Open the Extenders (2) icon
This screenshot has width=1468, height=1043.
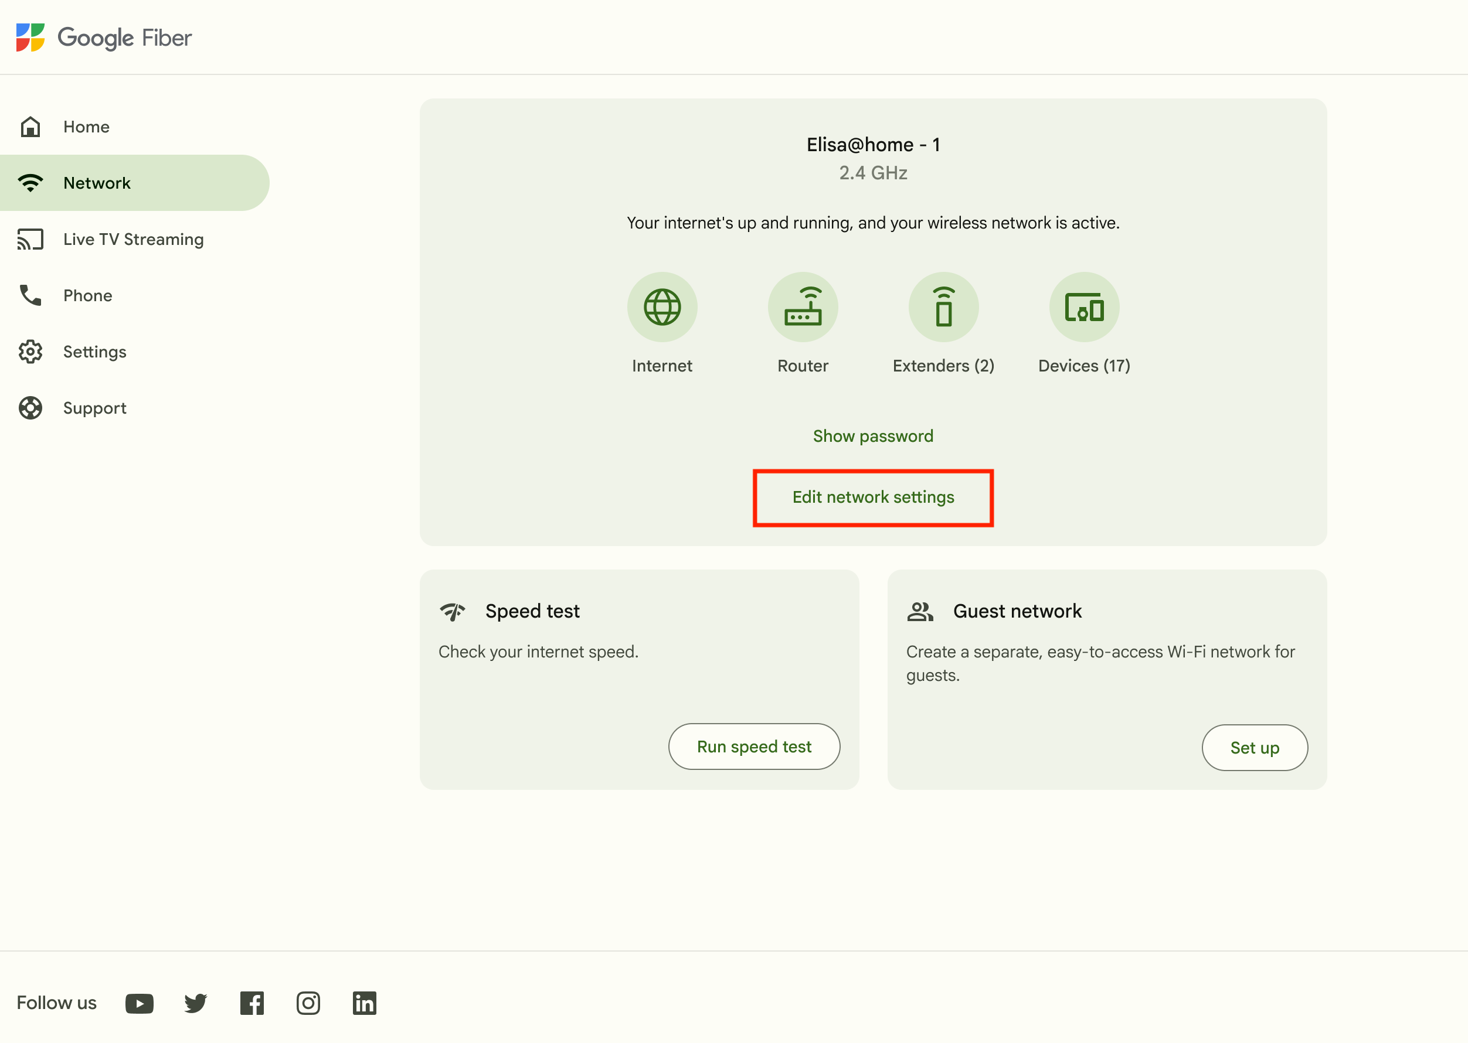coord(943,307)
